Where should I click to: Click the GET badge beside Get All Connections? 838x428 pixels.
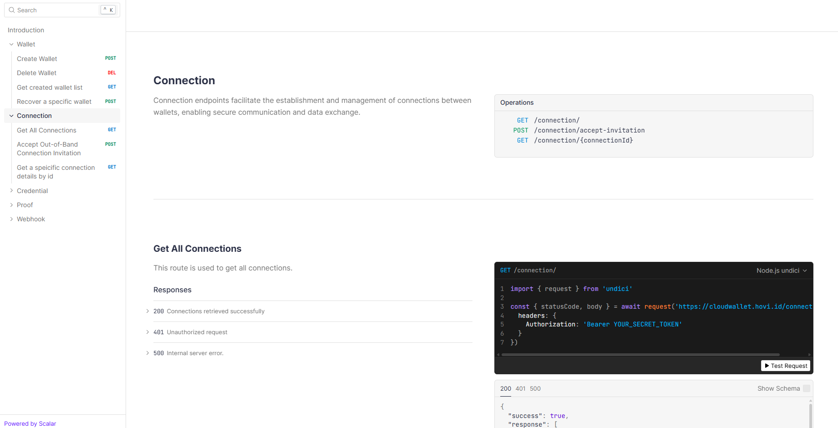pos(112,130)
